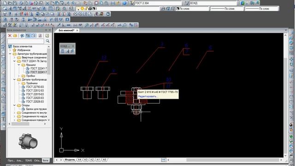The height and width of the screenshot is (166, 295).
Task: Click the magnifier zoom icon in second toolbar
Action: pos(65,8)
